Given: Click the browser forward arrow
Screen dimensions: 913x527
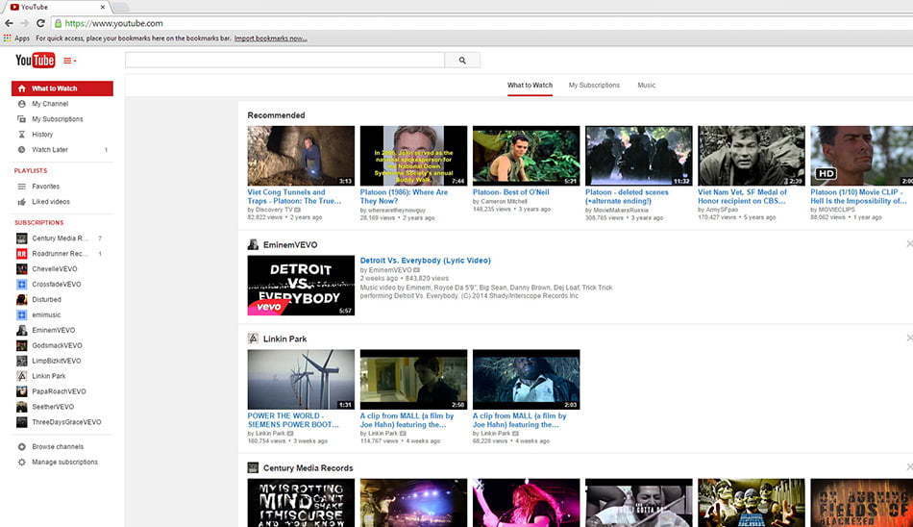Looking at the screenshot, I should [x=24, y=23].
